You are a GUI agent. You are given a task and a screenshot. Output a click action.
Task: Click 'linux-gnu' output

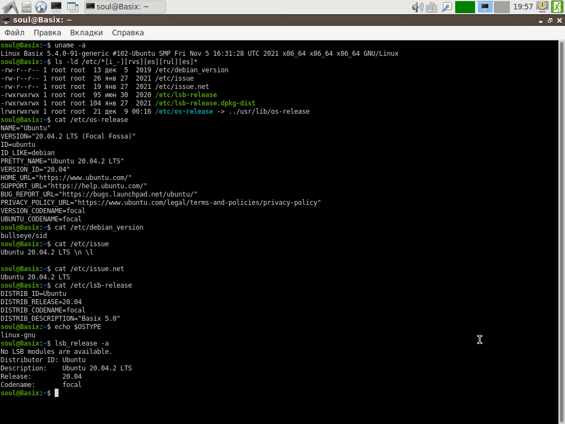[18, 335]
